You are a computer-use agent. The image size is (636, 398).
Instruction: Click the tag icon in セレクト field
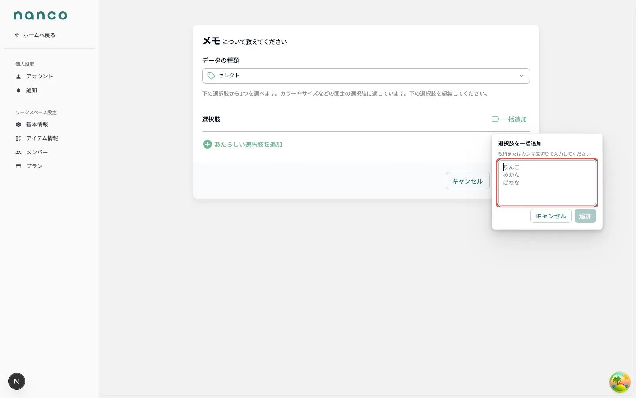pos(211,76)
